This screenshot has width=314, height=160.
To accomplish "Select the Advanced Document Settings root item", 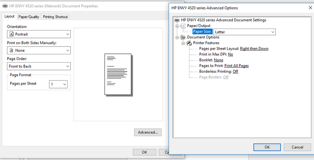I will tap(224, 20).
